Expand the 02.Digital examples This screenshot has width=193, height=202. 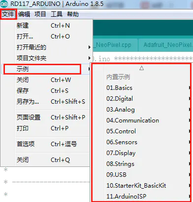click(x=141, y=99)
